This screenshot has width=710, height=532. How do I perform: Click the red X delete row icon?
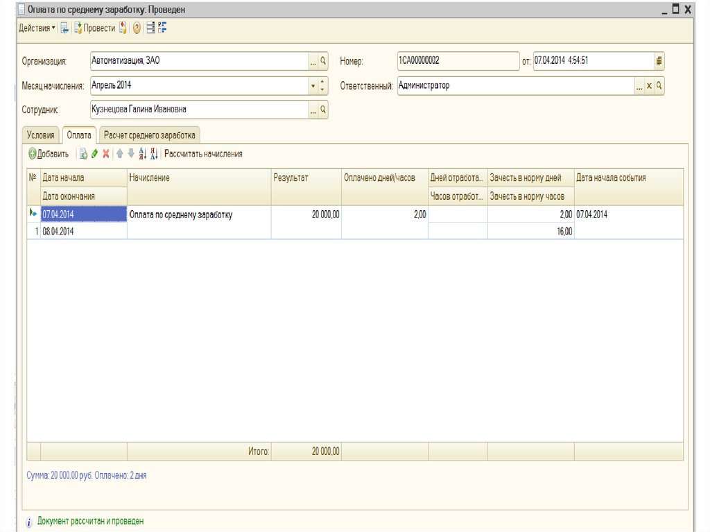(x=106, y=154)
